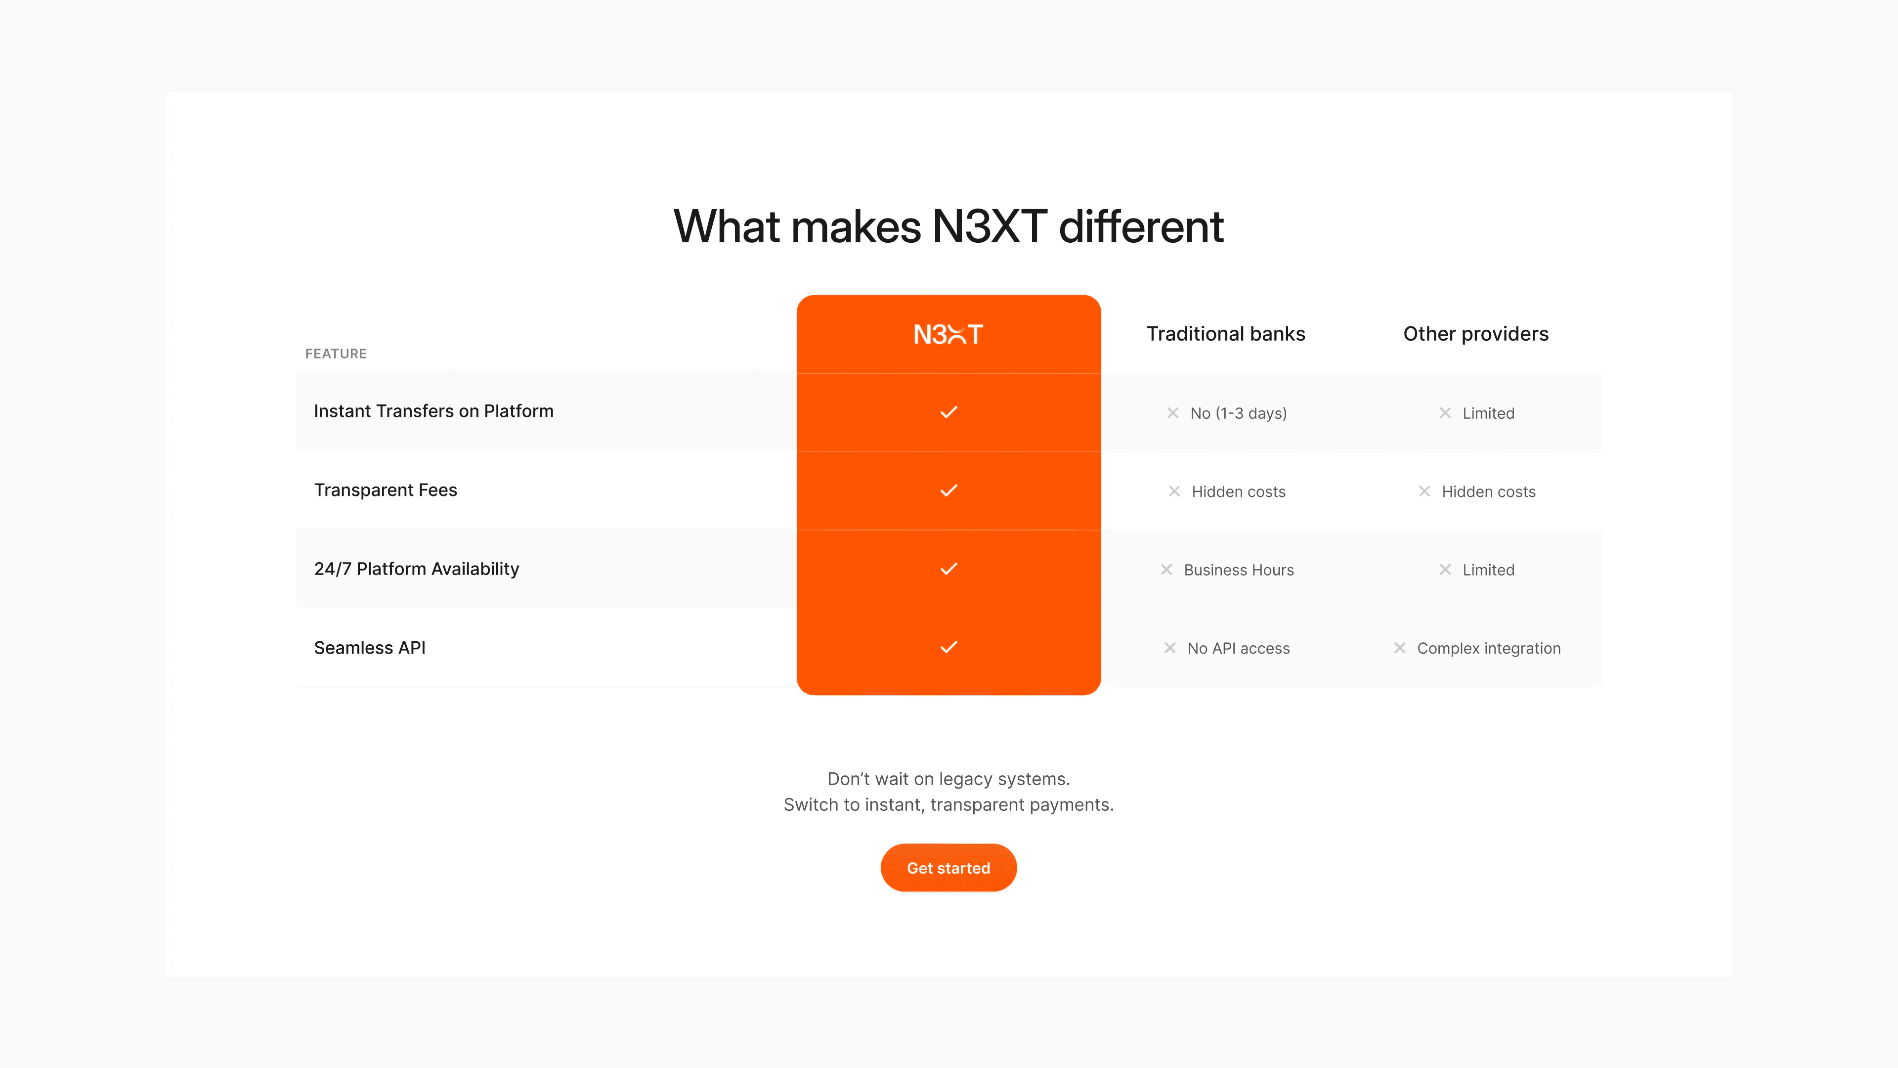
Task: Click the checkmark for Instant Transfers on Platform
Action: point(949,412)
